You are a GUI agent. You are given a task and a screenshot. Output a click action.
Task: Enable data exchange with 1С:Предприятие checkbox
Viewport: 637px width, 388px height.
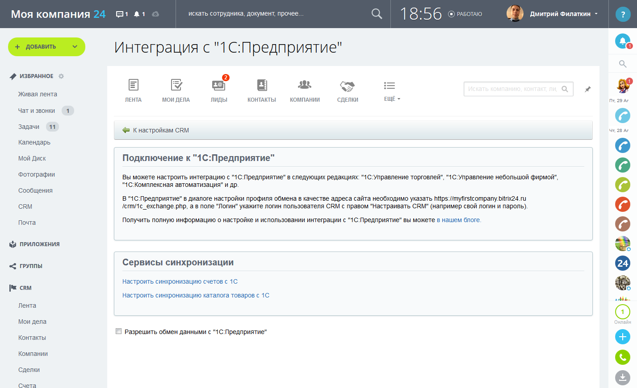[x=119, y=331]
